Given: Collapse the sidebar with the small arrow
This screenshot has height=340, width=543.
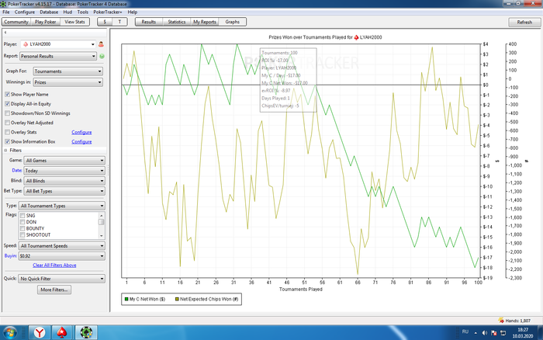Looking at the screenshot, I should tap(5, 33).
